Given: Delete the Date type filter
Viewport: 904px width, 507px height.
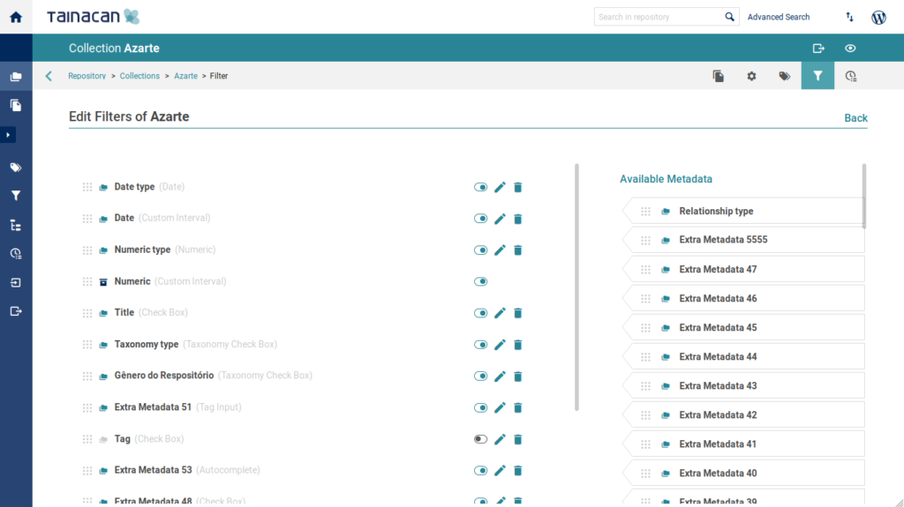Looking at the screenshot, I should (x=517, y=187).
